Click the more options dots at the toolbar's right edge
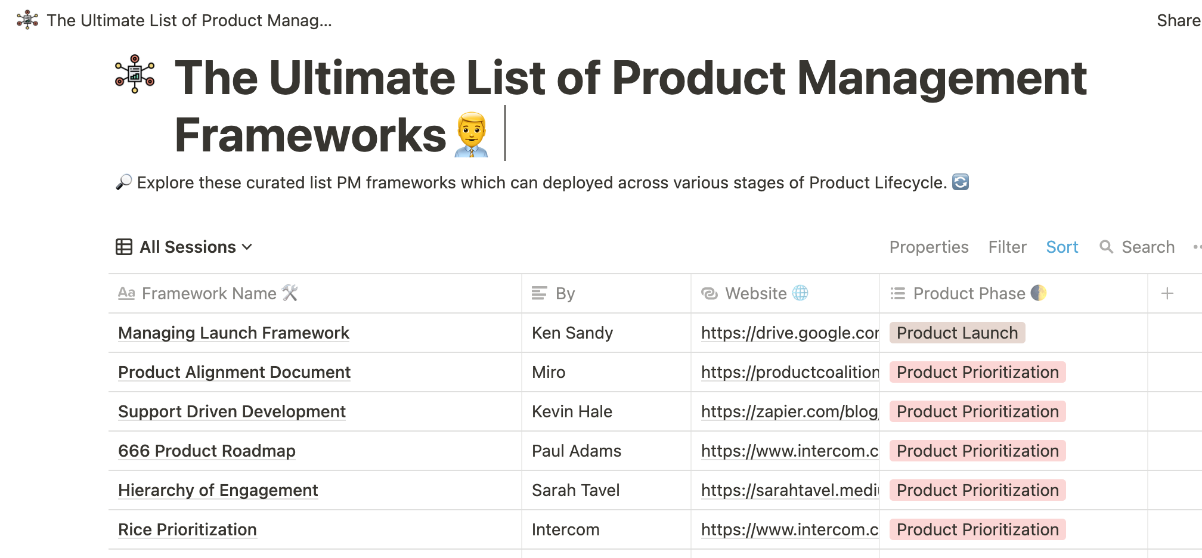This screenshot has height=558, width=1202. click(x=1195, y=247)
